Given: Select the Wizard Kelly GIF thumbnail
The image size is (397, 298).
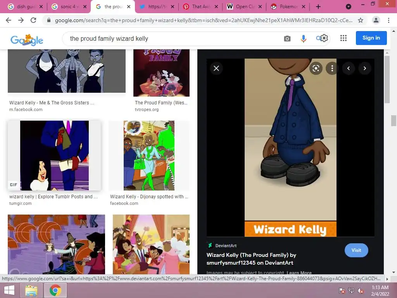Looking at the screenshot, I should tap(54, 156).
